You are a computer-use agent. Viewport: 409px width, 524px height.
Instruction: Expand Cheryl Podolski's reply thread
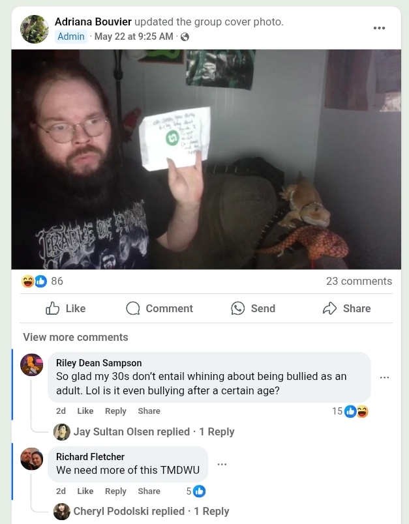(x=151, y=512)
